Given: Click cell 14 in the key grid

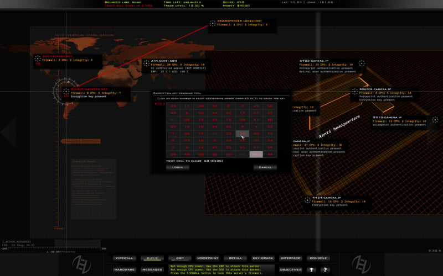Looking at the screenshot, I should point(201,147).
